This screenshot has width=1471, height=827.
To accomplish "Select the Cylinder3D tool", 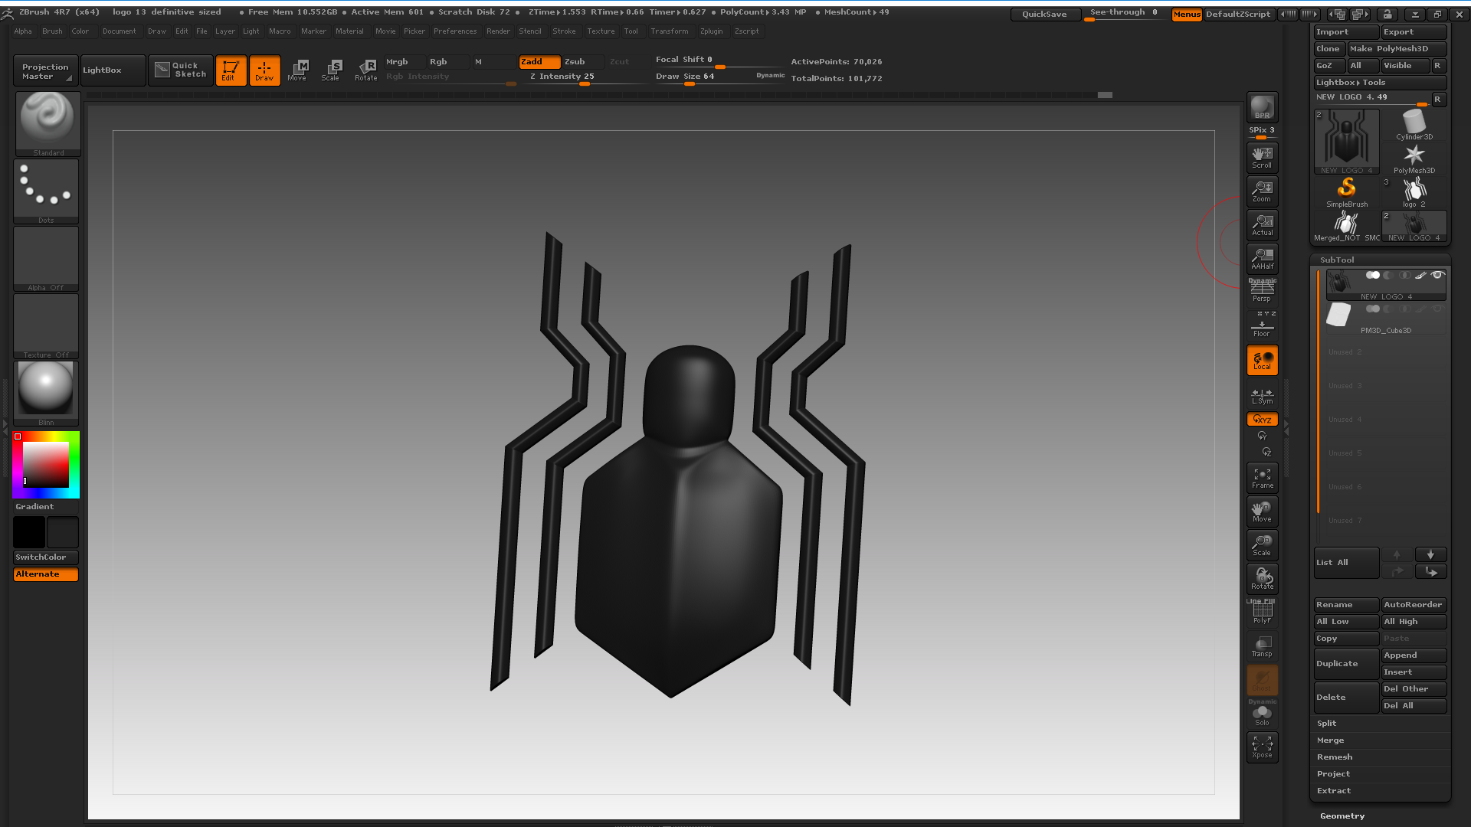I will (1414, 124).
